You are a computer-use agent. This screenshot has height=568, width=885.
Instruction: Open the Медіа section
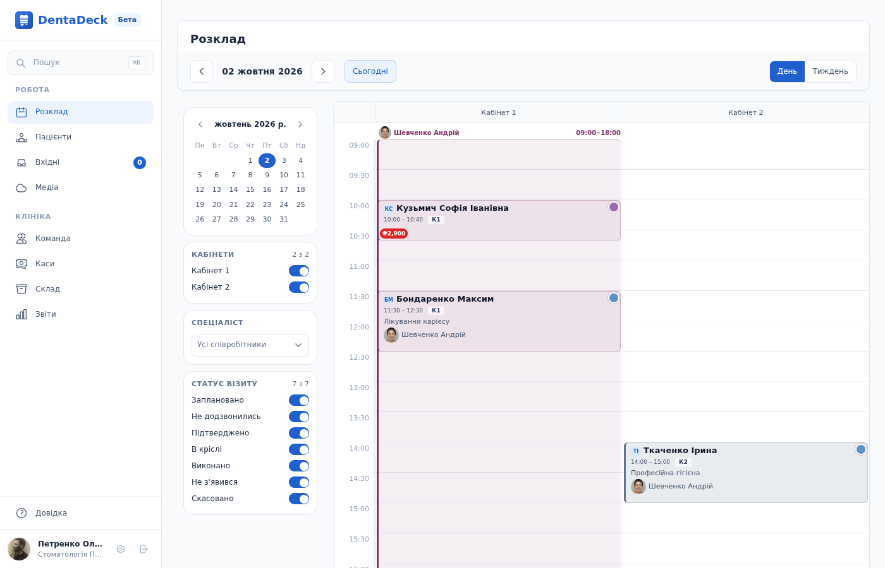pyautogui.click(x=80, y=188)
